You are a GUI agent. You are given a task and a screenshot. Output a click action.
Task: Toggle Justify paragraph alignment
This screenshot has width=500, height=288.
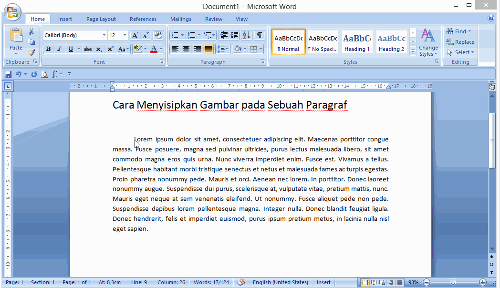(x=208, y=49)
